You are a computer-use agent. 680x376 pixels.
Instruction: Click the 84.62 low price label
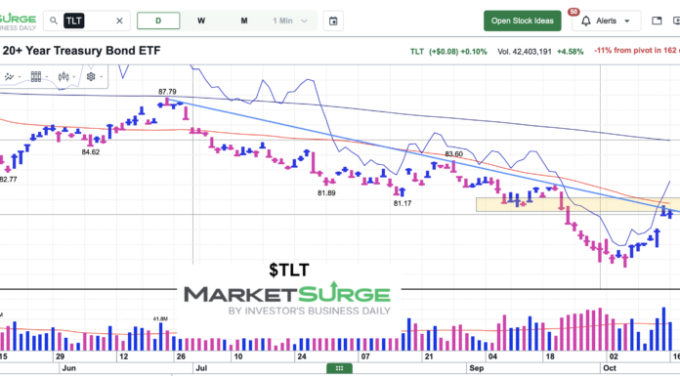tap(91, 152)
